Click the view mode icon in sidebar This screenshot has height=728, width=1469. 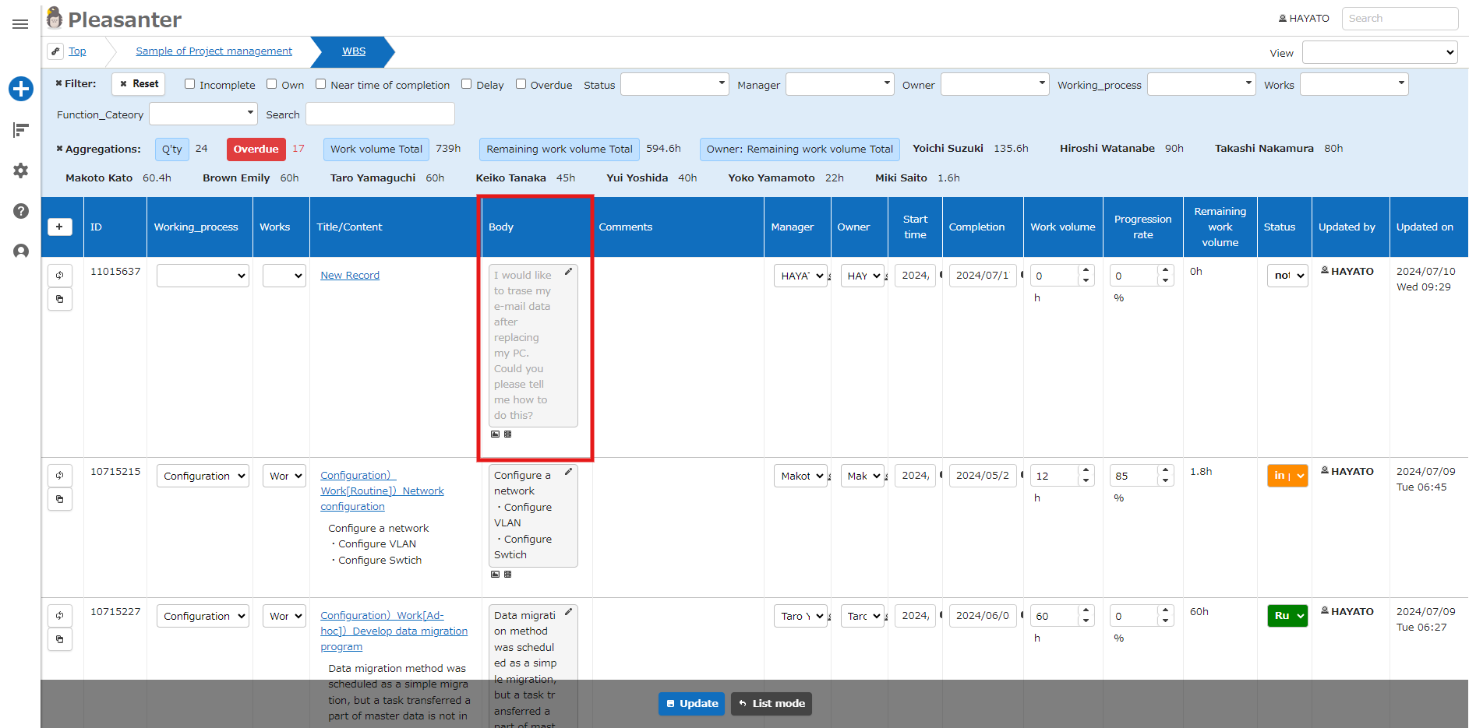[x=21, y=130]
